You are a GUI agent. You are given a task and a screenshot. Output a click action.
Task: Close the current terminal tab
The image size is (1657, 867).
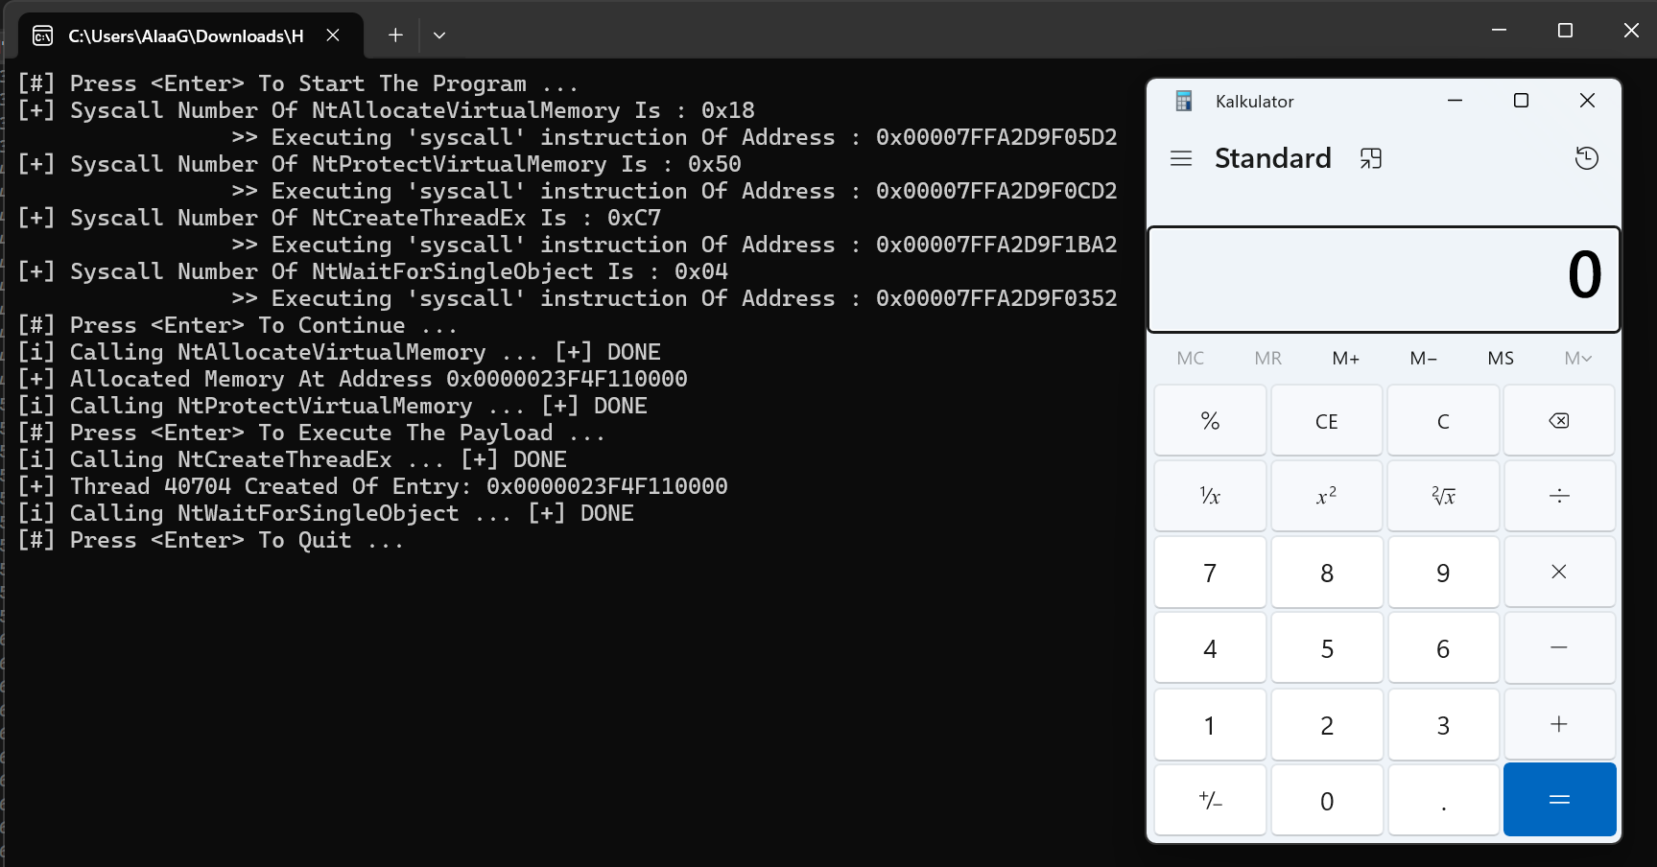[x=333, y=35]
